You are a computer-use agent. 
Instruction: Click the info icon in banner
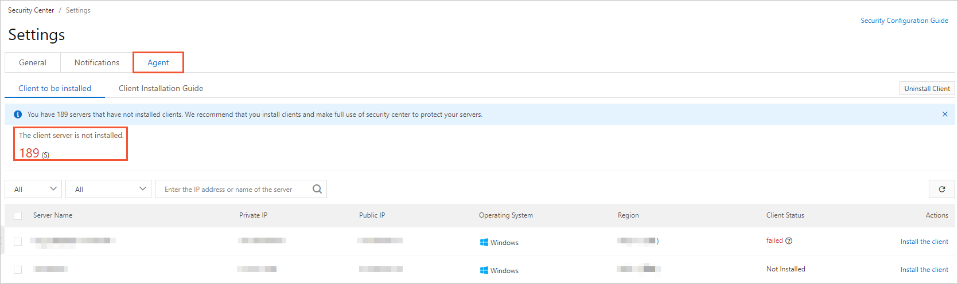click(18, 115)
